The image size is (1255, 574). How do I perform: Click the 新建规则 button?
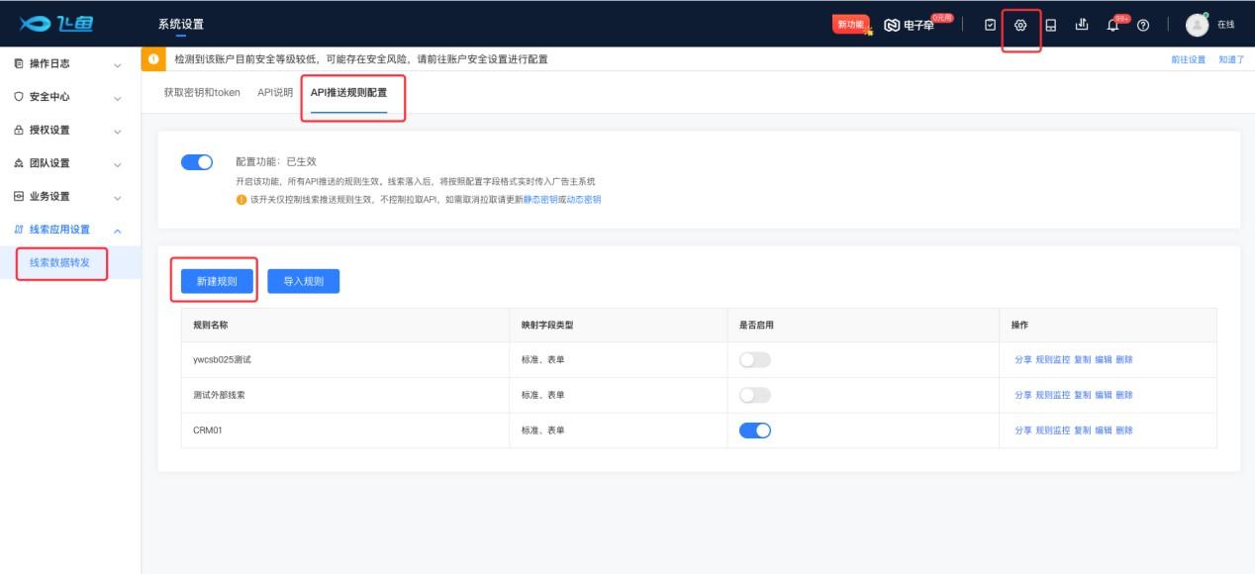click(217, 281)
